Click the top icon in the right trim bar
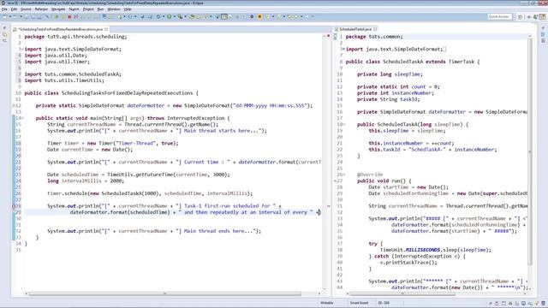The height and width of the screenshot is (308, 548). coord(543,28)
